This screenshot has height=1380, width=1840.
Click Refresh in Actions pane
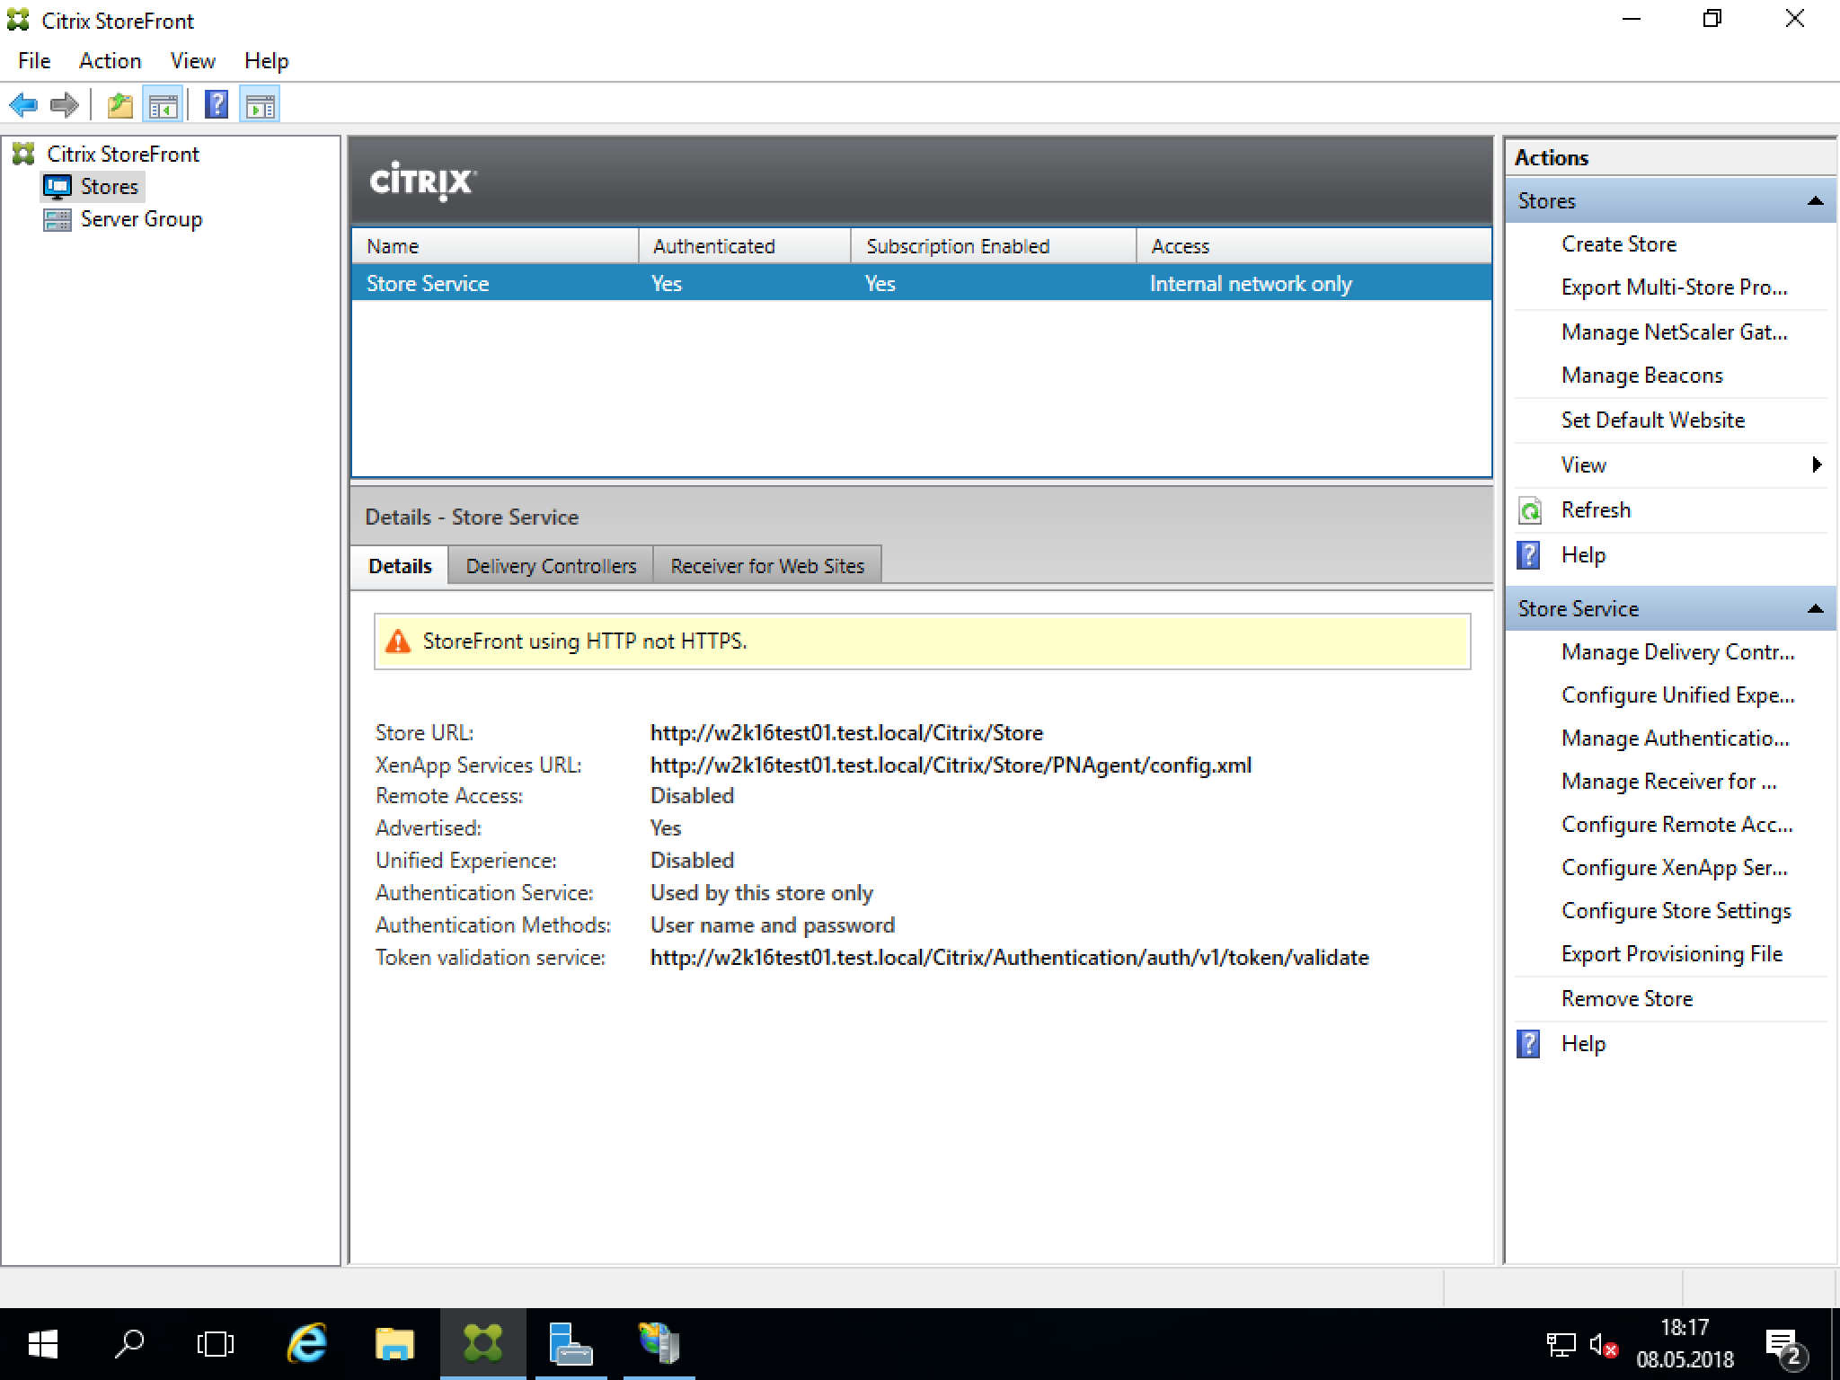[x=1595, y=510]
